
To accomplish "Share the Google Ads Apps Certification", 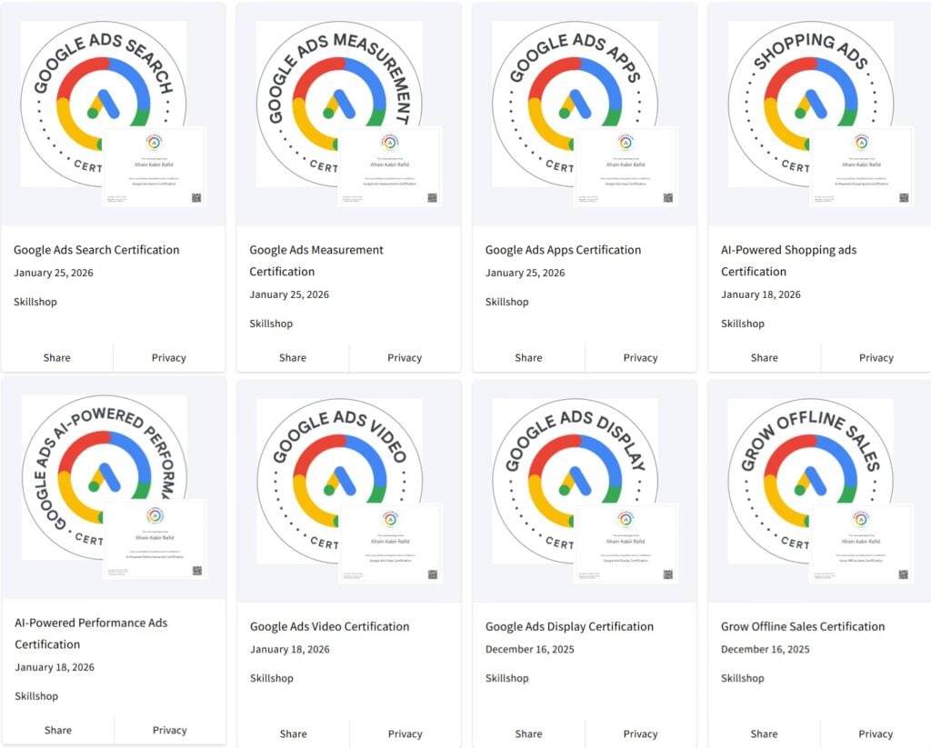I will 528,357.
